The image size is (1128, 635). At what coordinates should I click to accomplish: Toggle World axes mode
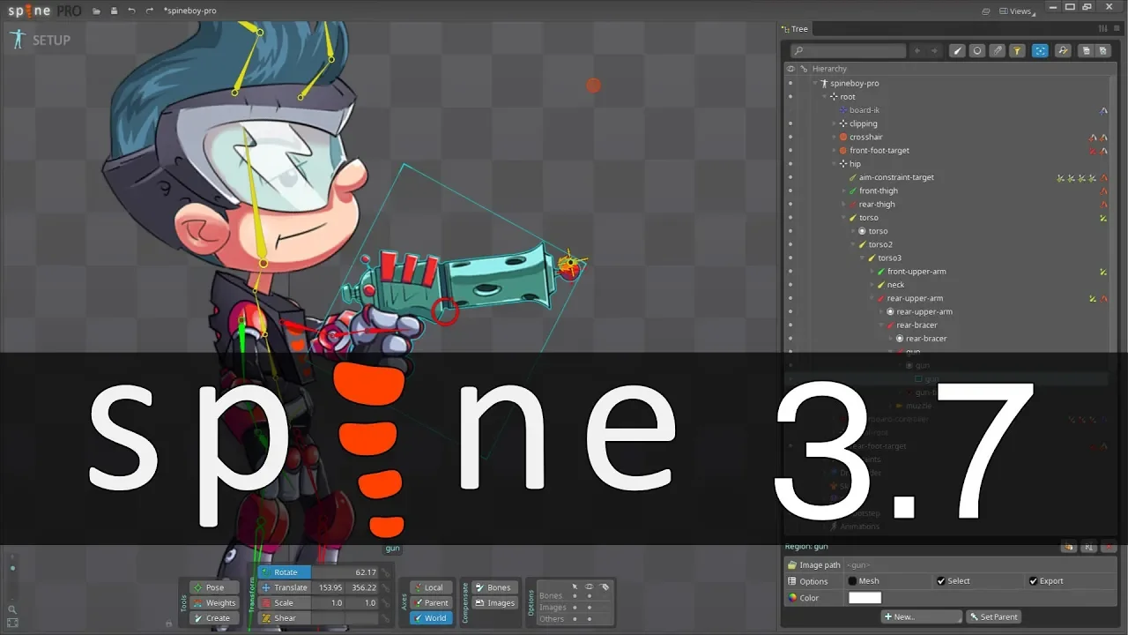[431, 618]
